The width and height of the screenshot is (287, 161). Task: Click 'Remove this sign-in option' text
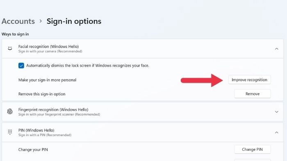tap(42, 94)
